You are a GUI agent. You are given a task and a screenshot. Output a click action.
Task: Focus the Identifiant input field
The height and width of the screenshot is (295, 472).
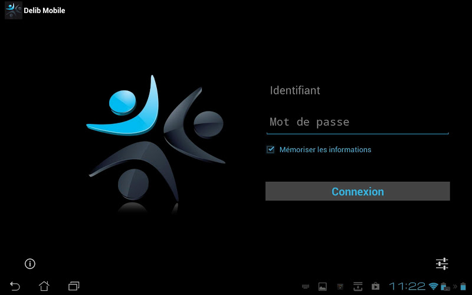358,90
